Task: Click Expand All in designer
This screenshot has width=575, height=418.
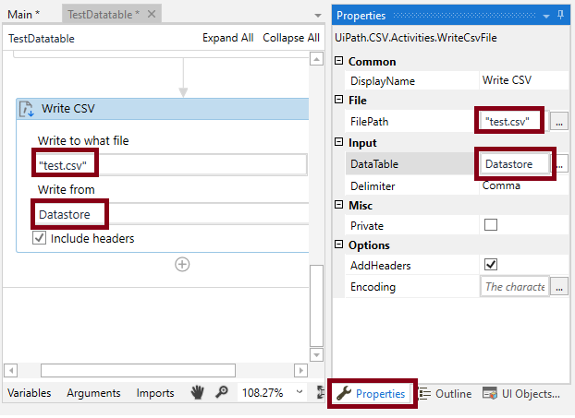Action: 227,38
